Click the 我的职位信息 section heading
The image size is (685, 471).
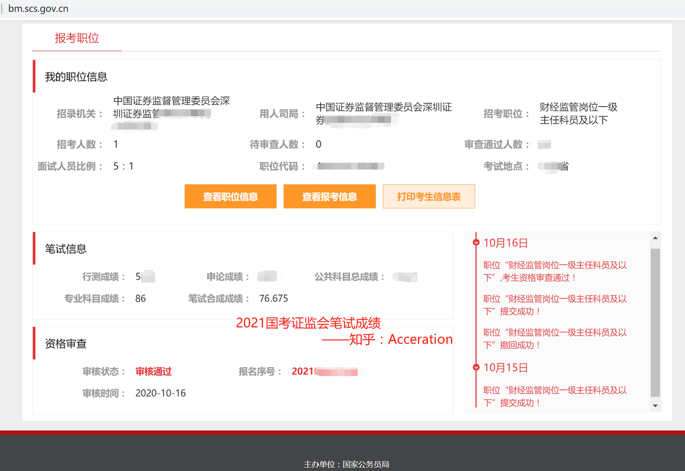pos(76,77)
